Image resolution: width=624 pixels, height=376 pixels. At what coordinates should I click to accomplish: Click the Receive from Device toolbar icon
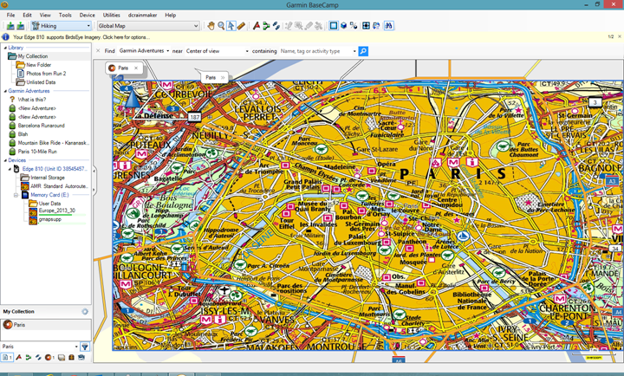click(20, 26)
